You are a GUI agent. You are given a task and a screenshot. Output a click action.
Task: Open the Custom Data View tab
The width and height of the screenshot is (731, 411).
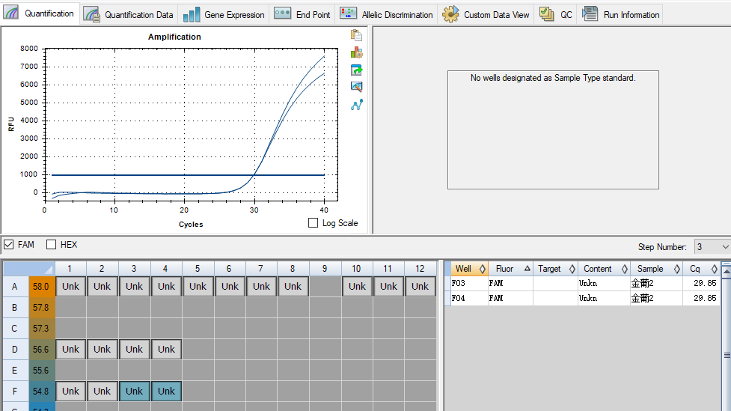[486, 14]
